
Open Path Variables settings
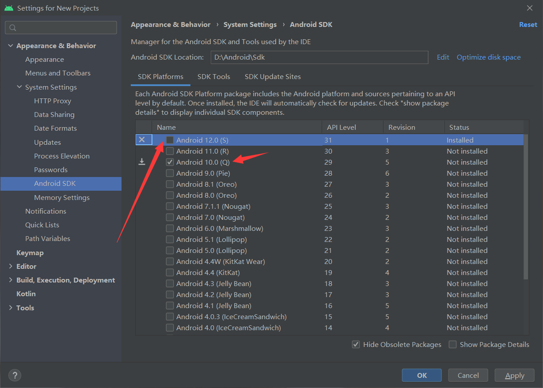pyautogui.click(x=48, y=238)
